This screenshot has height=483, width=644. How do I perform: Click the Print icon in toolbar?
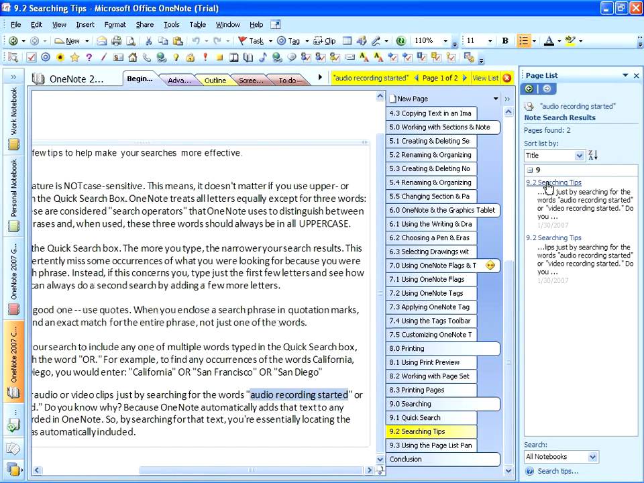point(116,41)
